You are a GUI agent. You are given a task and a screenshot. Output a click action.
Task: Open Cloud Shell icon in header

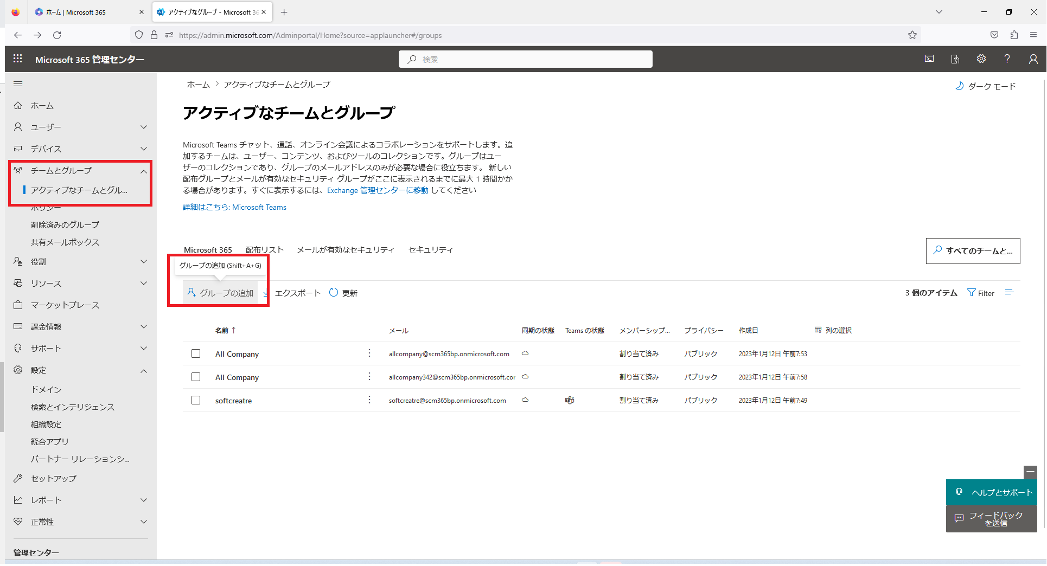[929, 59]
